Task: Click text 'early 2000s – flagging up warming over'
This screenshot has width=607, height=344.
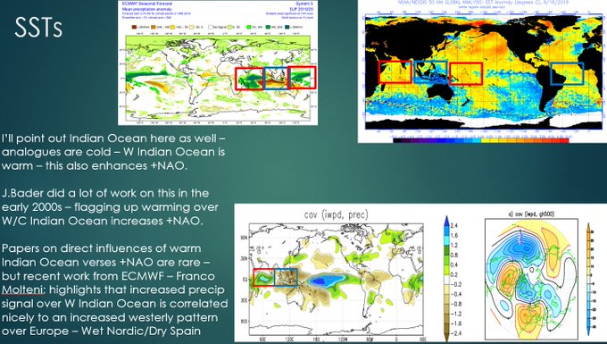Action: click(x=110, y=207)
